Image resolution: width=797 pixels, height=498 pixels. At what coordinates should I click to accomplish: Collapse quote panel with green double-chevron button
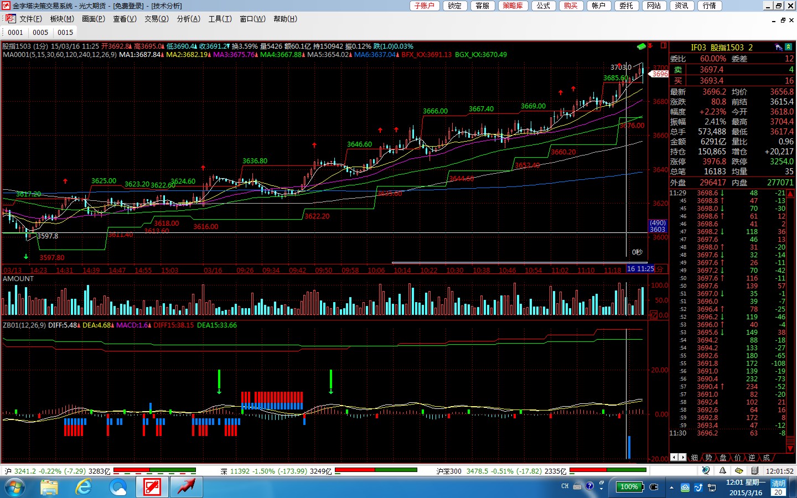point(789,48)
